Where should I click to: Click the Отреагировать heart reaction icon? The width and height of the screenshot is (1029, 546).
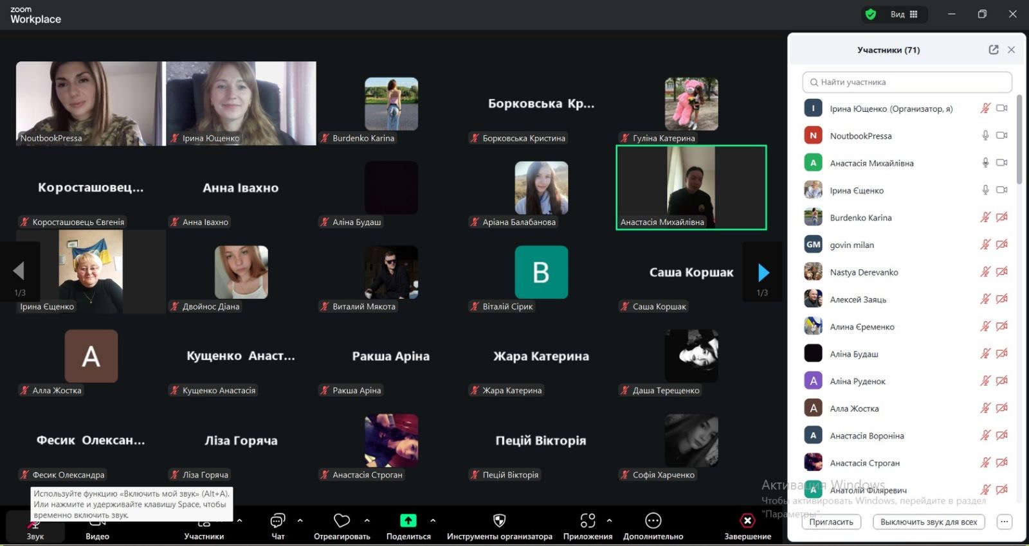click(341, 521)
